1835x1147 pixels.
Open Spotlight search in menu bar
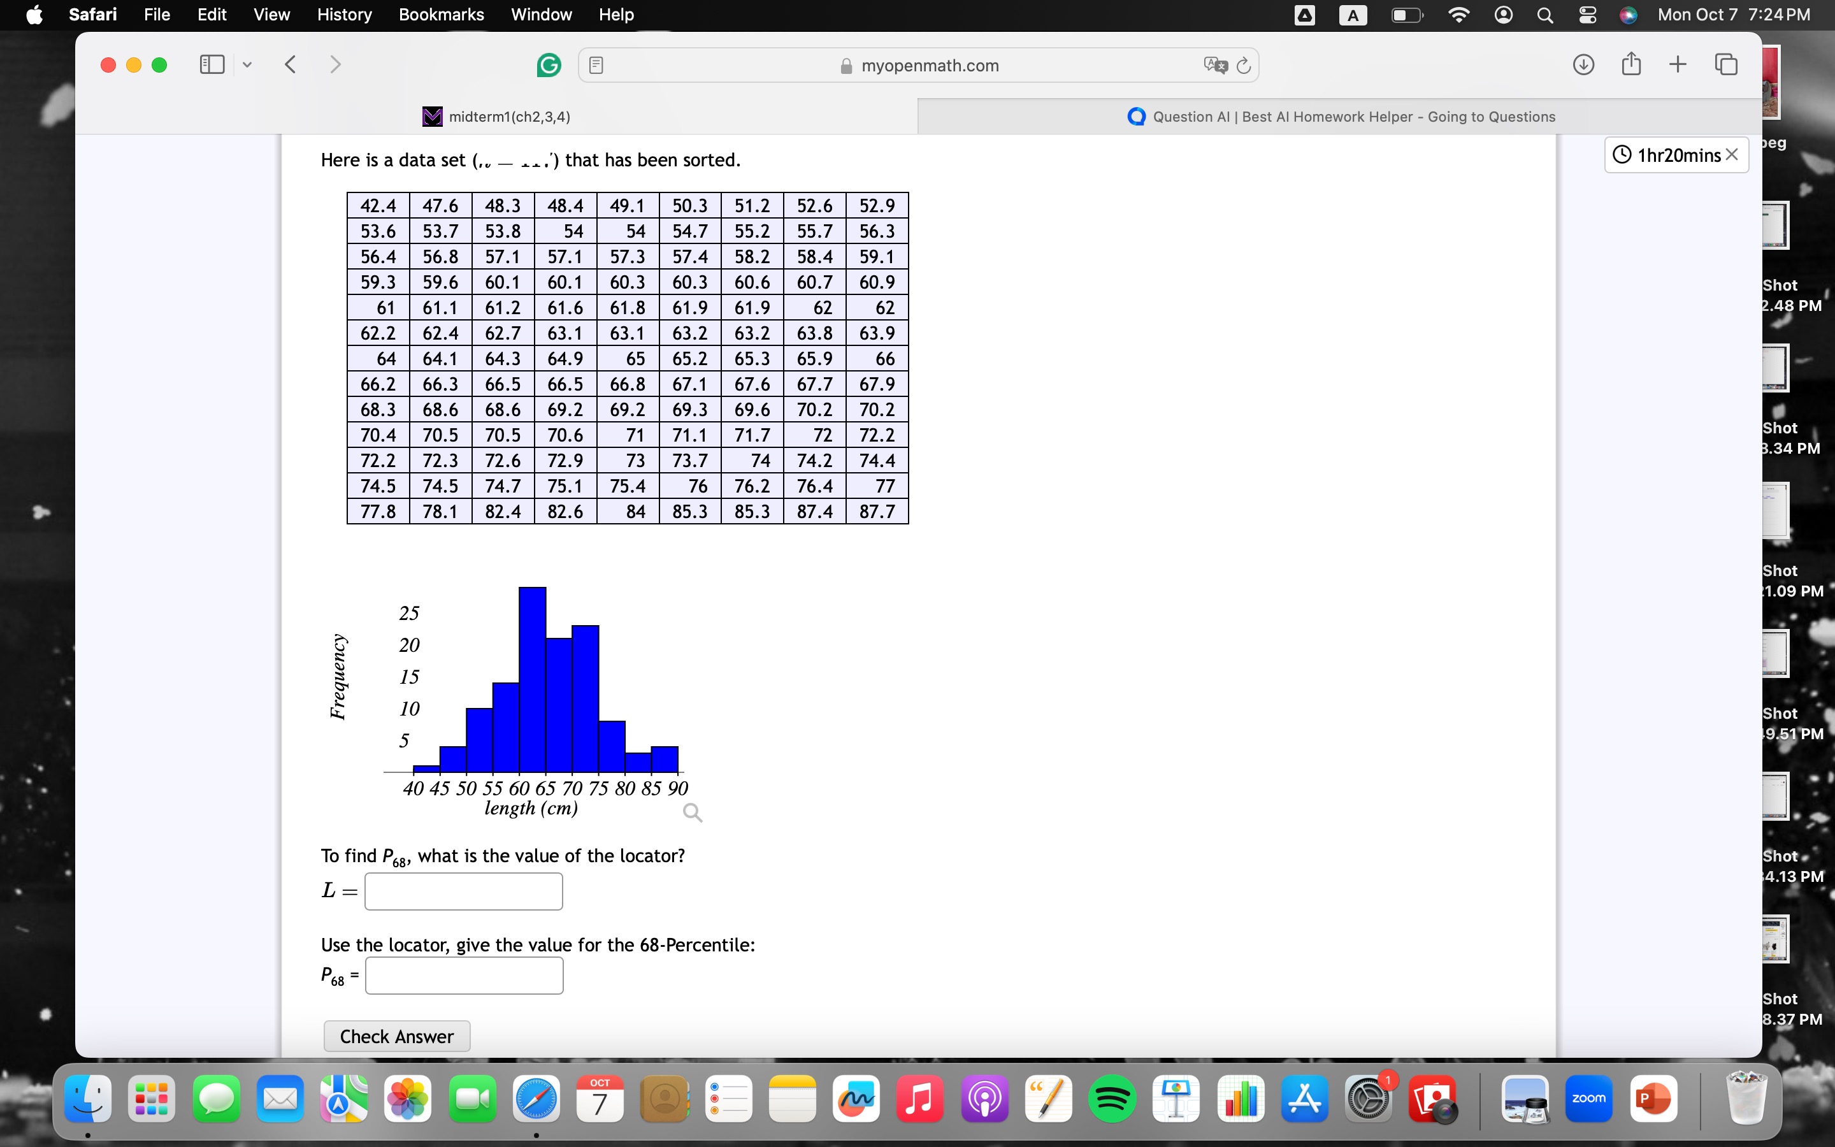click(1544, 15)
